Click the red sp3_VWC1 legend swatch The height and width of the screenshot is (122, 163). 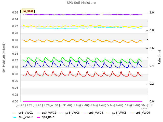(x=15, y=113)
